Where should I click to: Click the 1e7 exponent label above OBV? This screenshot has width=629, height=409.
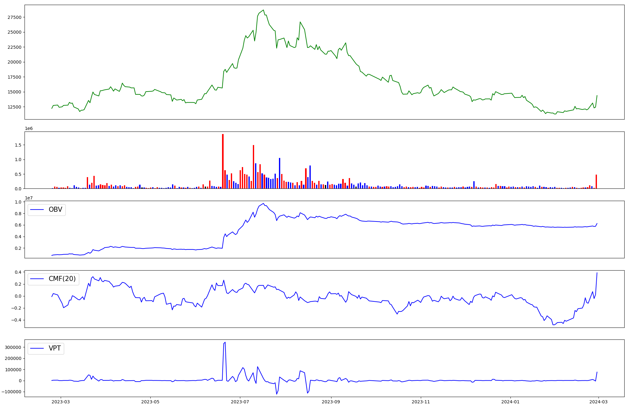29,198
